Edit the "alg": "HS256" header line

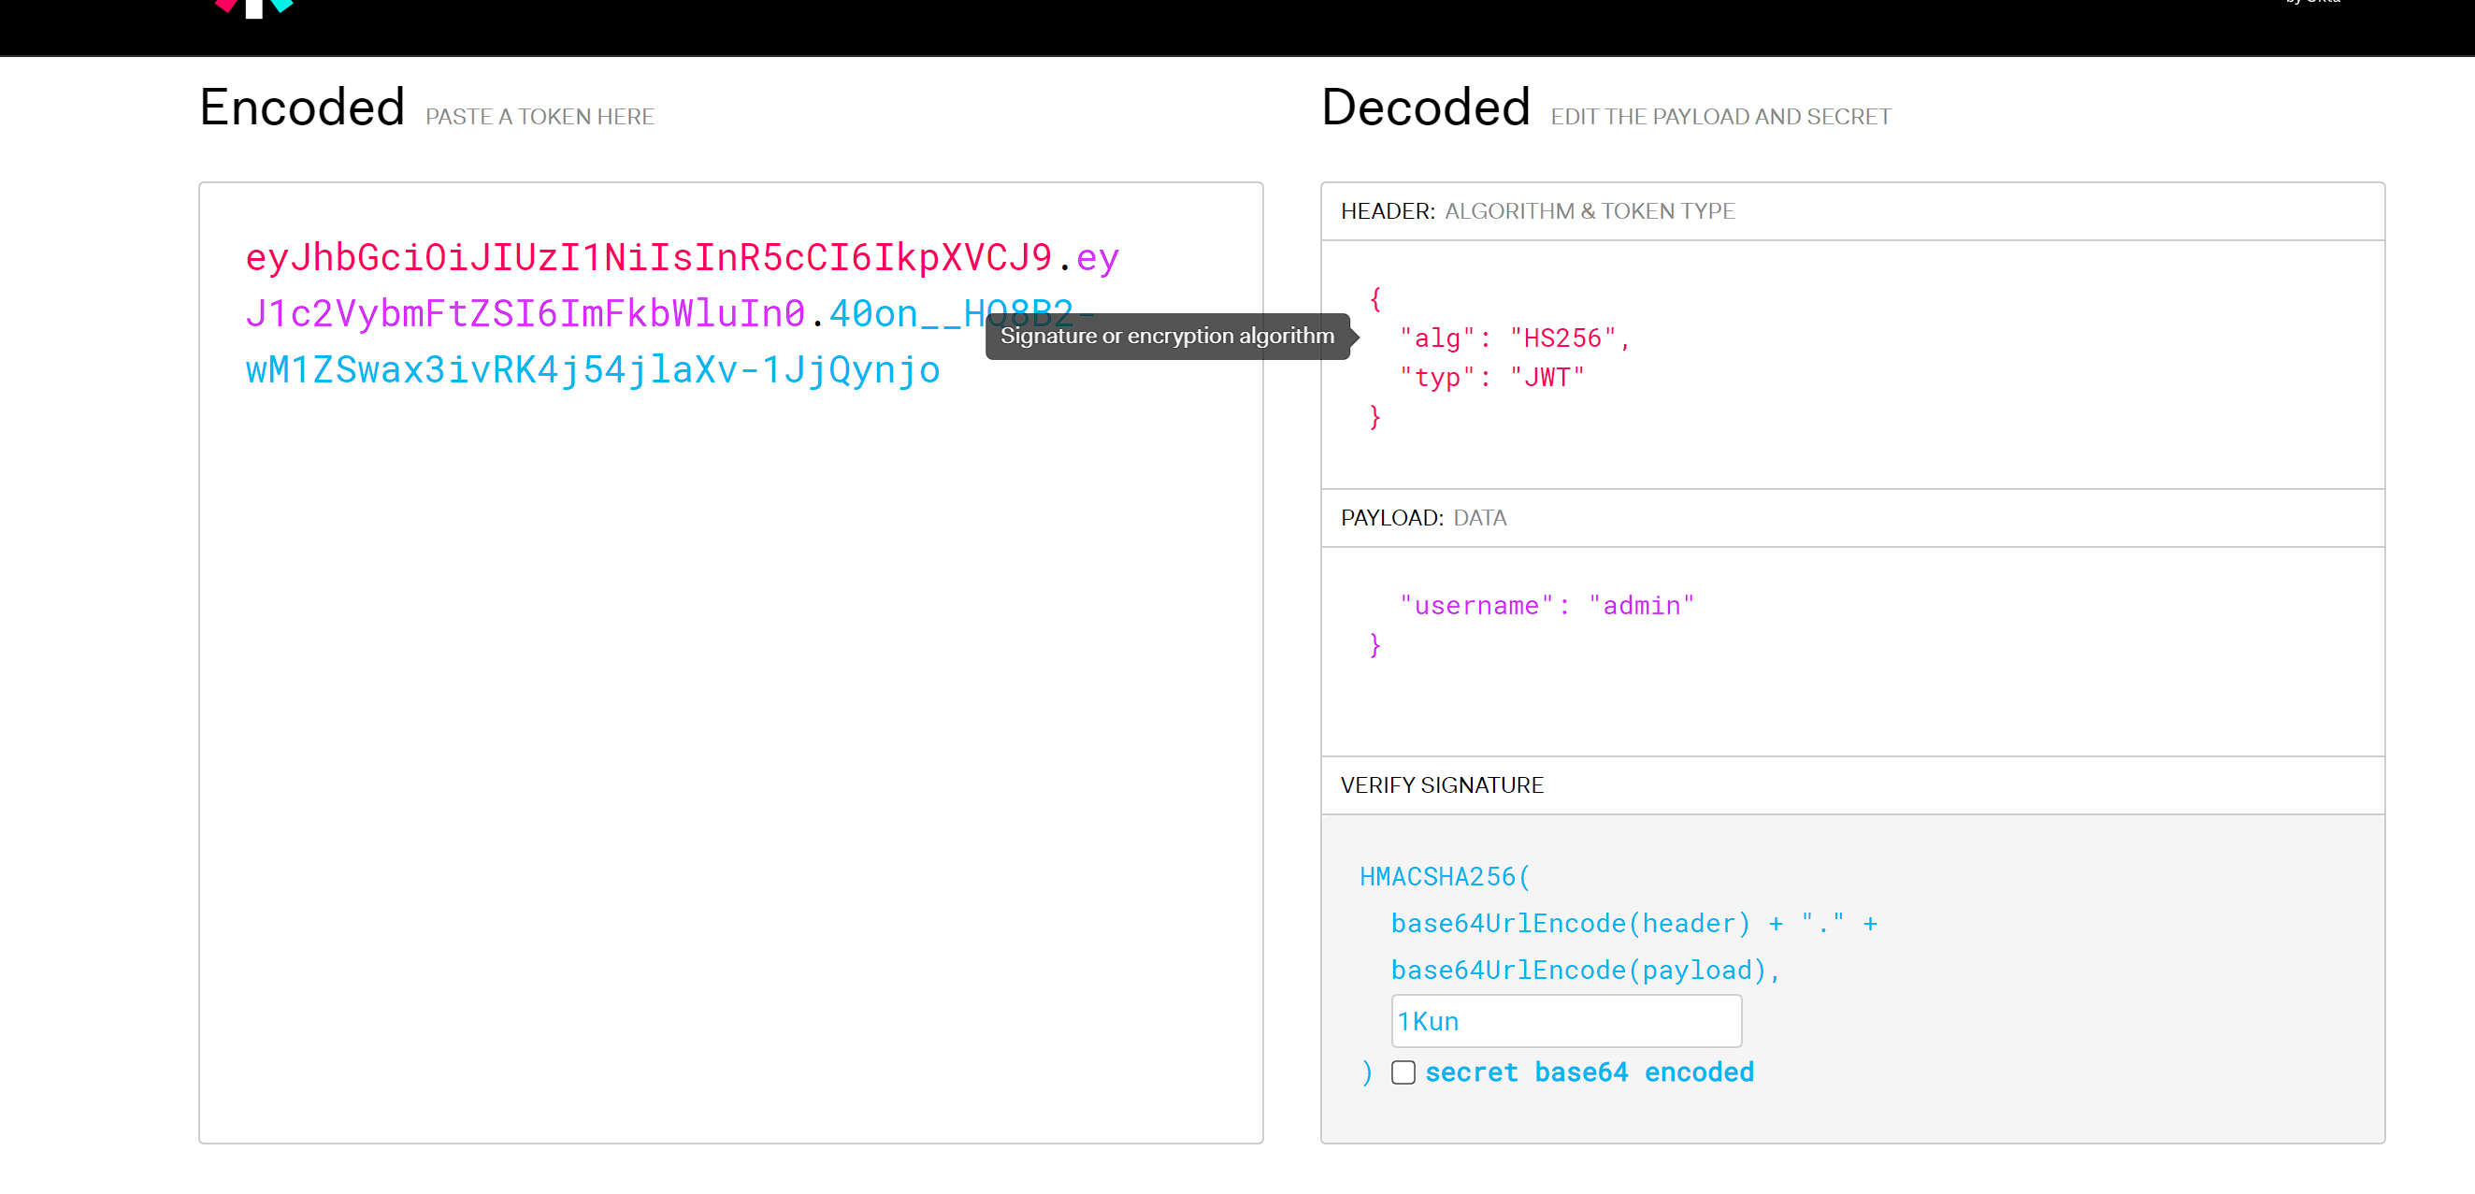1514,338
